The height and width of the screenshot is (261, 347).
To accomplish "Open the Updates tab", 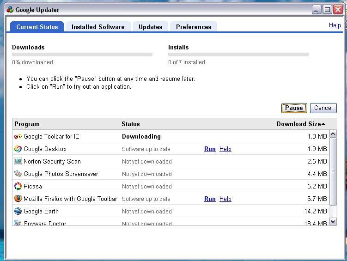I will 151,27.
